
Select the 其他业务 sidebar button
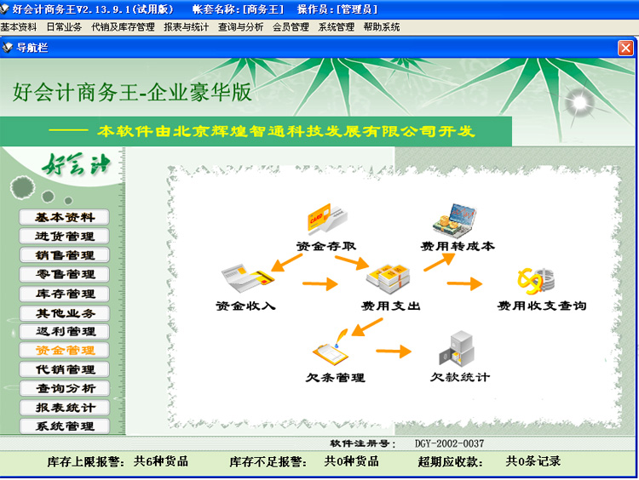(x=65, y=313)
